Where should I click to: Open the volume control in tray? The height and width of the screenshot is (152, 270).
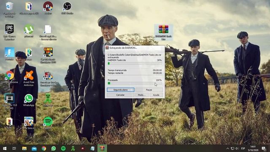tap(237, 148)
